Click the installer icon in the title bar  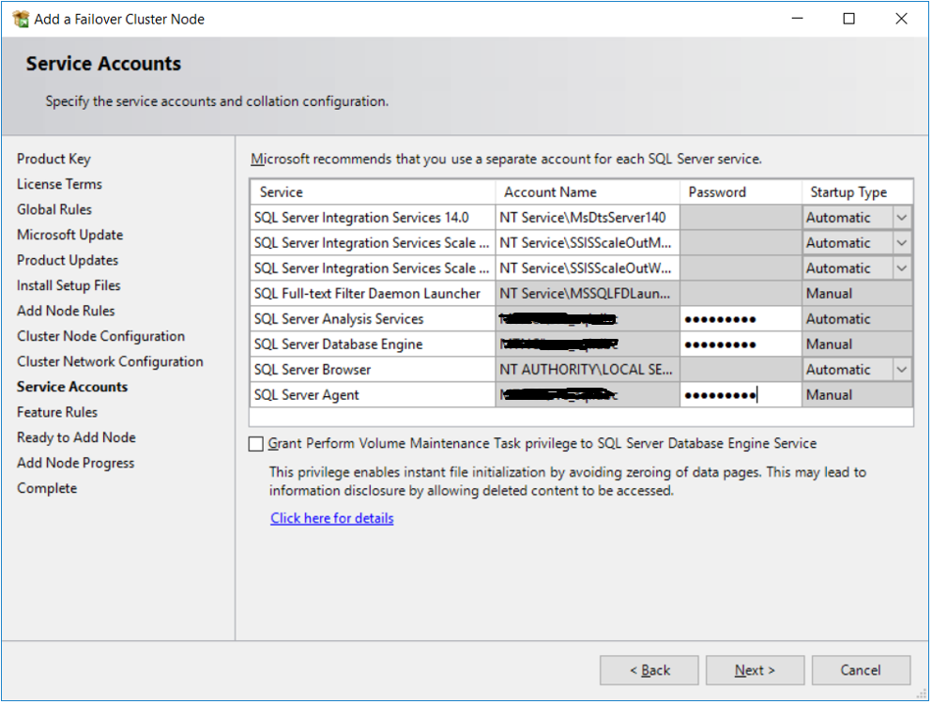[21, 19]
